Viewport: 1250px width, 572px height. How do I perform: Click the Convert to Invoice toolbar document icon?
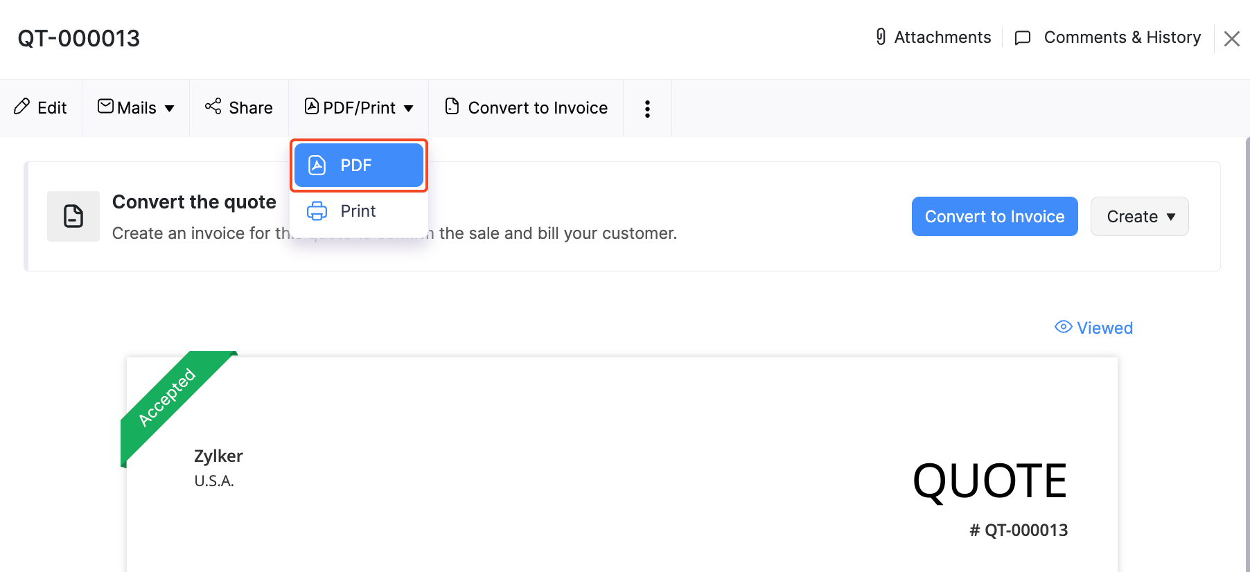click(452, 106)
